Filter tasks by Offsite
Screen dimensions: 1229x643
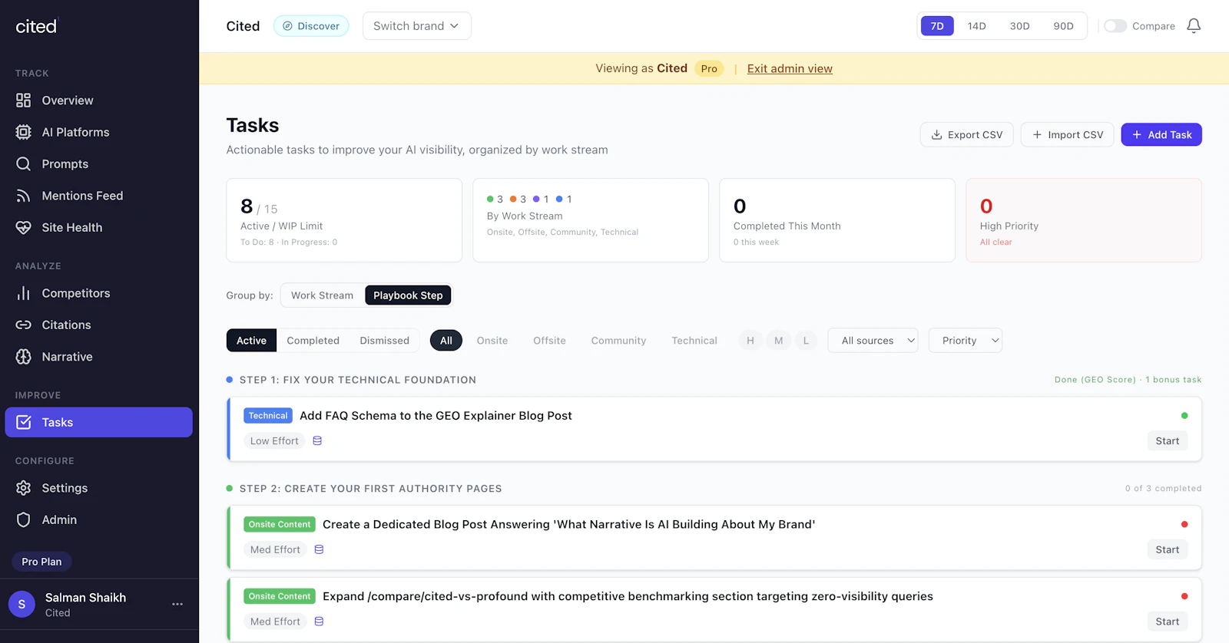coord(549,341)
